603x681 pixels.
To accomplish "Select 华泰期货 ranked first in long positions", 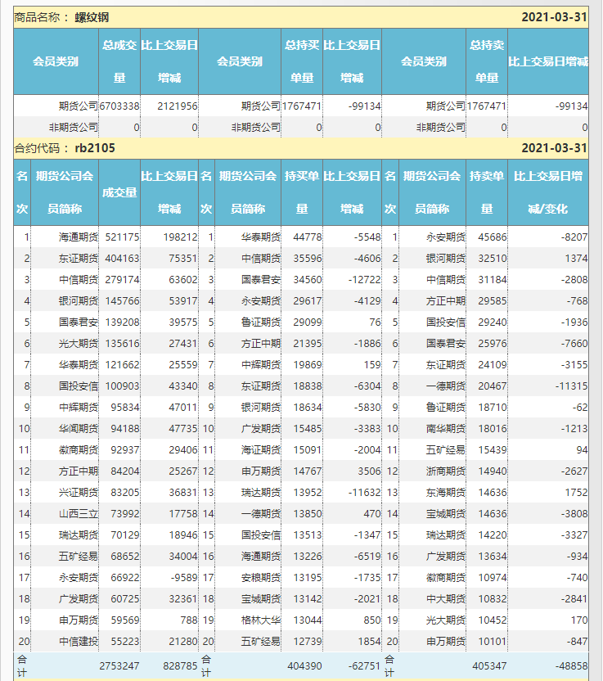I will (261, 237).
